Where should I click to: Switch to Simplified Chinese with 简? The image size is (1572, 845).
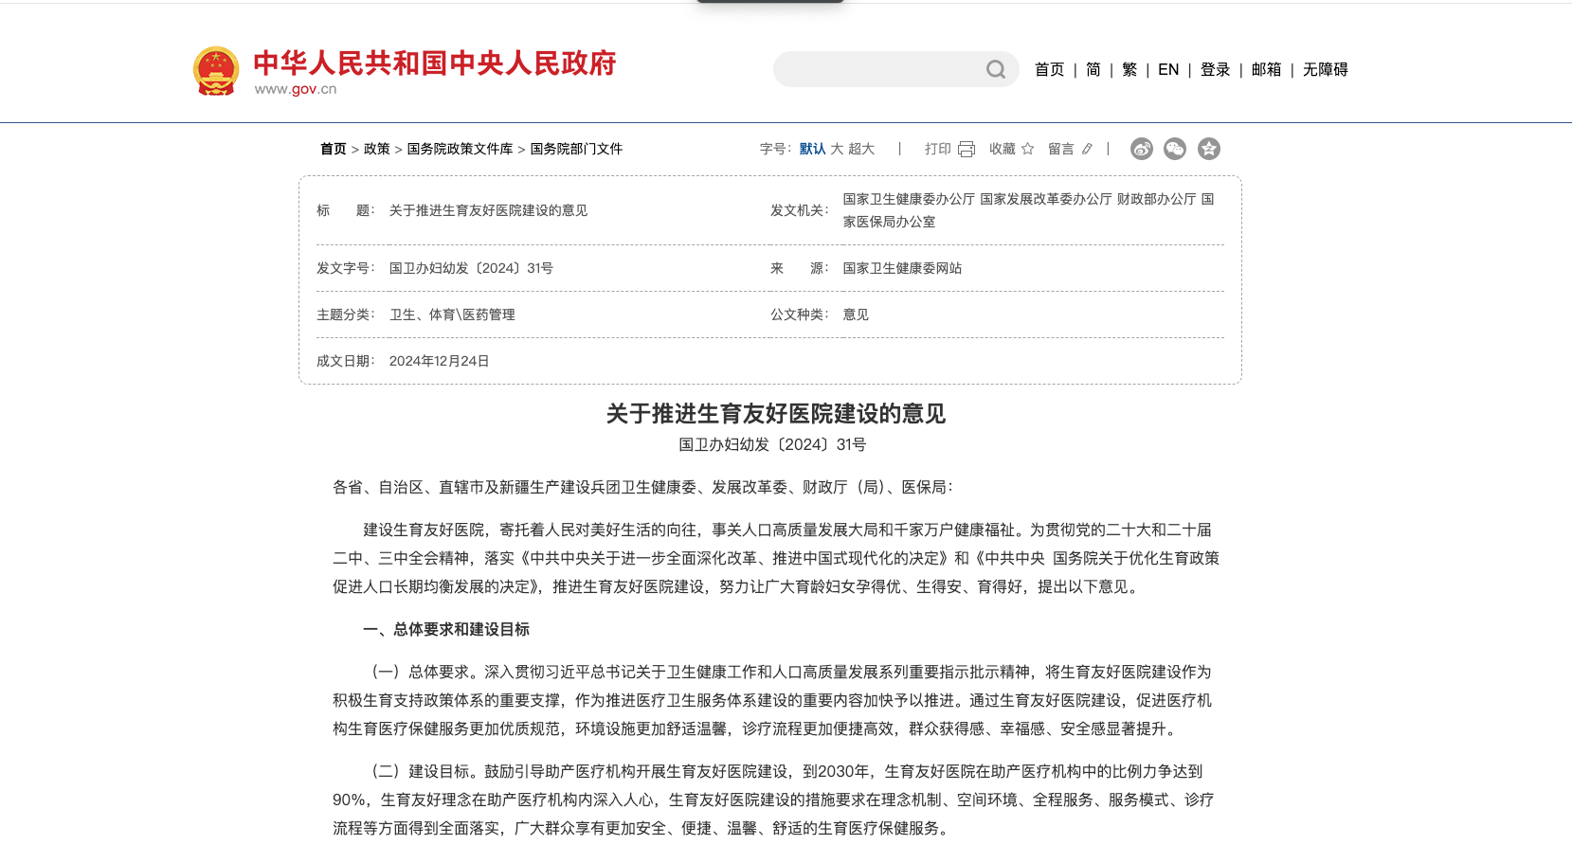(1093, 69)
